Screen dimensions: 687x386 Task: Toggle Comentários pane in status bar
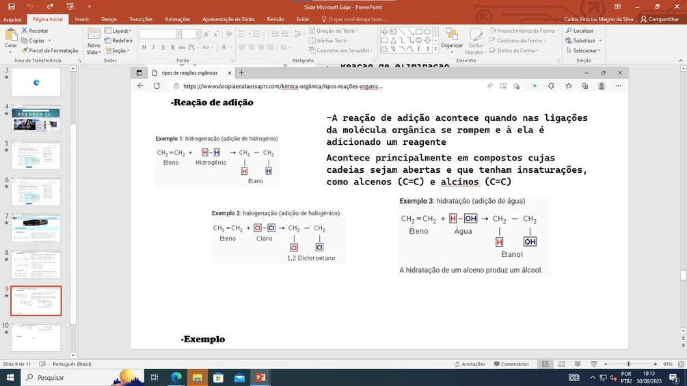coord(511,364)
